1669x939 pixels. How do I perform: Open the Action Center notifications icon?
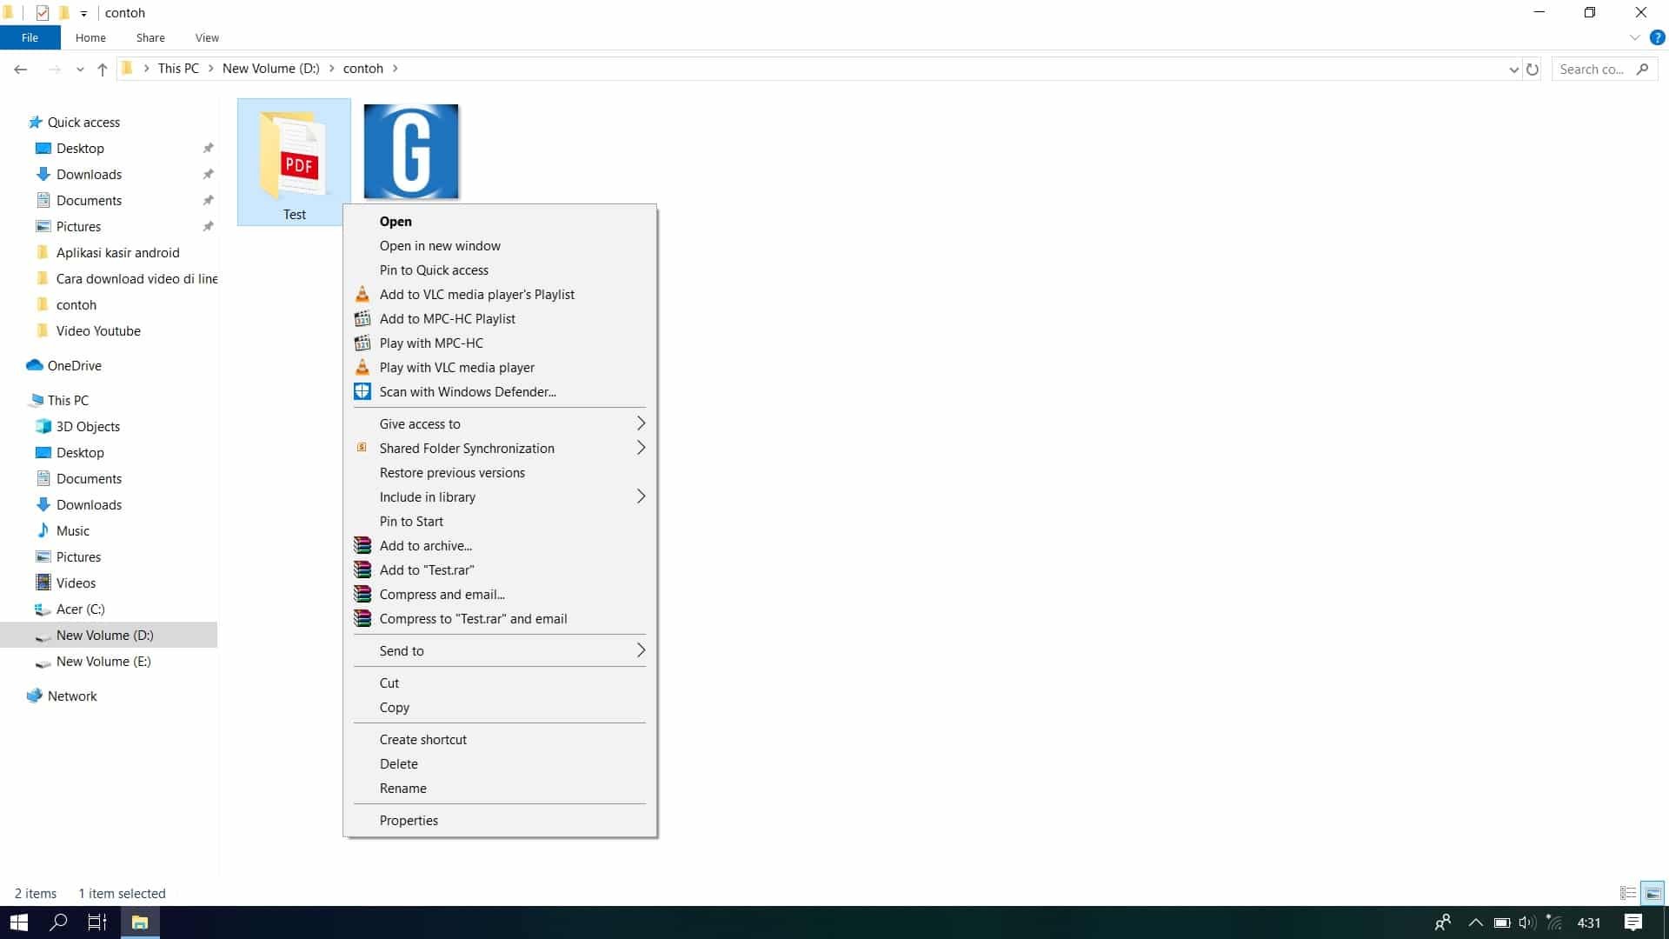(x=1632, y=922)
